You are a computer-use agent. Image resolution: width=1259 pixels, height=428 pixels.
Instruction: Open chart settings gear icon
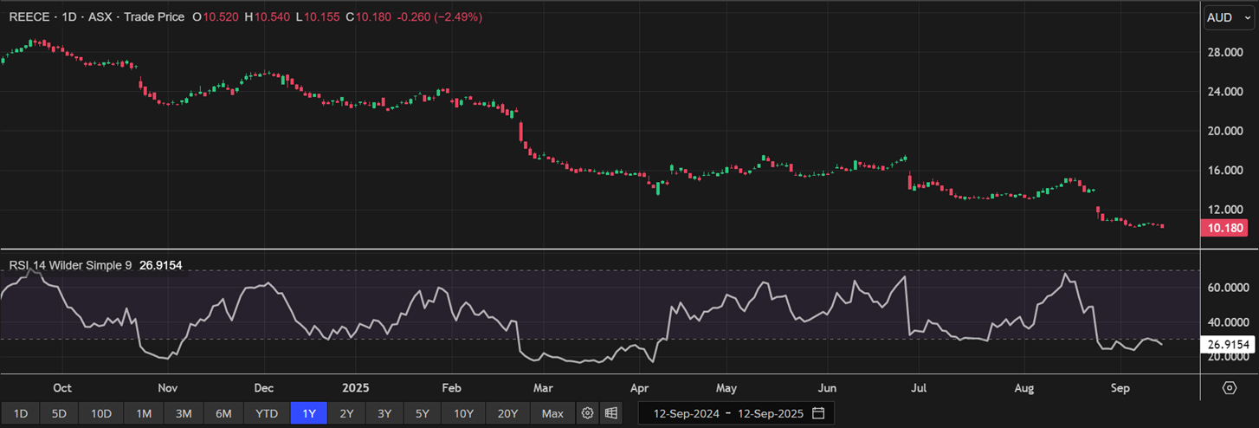[588, 413]
